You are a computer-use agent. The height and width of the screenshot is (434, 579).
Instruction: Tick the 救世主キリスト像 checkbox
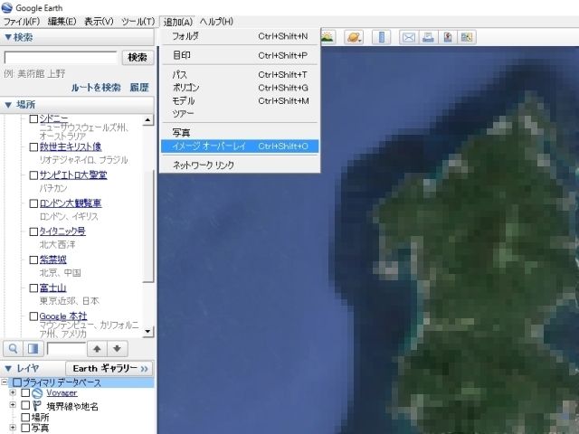coord(33,146)
